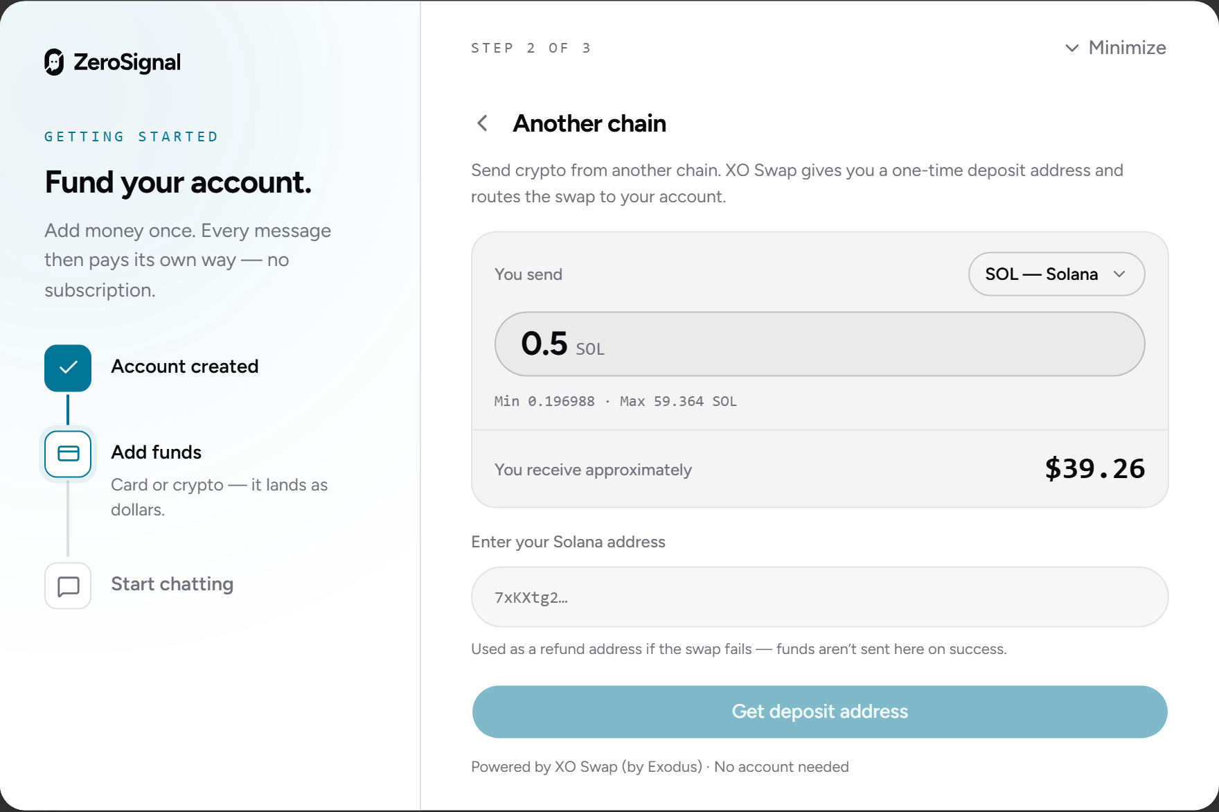Click the back arrow beside Another chain
The width and height of the screenshot is (1219, 812).
pyautogui.click(x=483, y=123)
